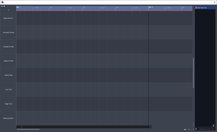Click the arrow icon beside Background Audio Clip
The width and height of the screenshot is (217, 132).
pos(196,129)
